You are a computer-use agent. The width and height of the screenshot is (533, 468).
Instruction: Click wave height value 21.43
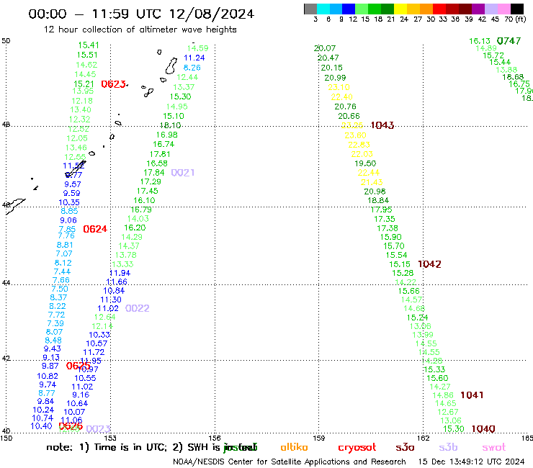372,182
